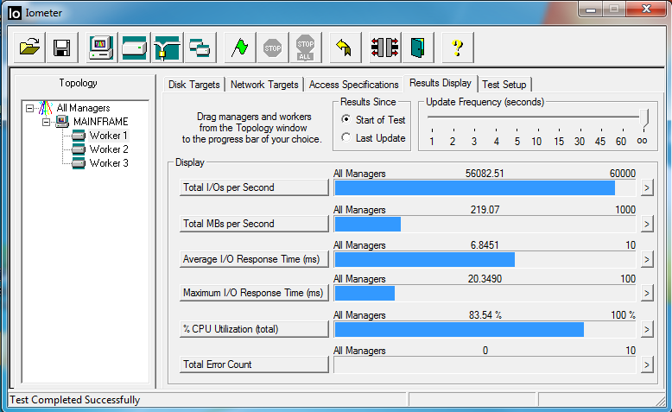Click slider track at 10 seconds
The image size is (672, 412).
pos(538,117)
